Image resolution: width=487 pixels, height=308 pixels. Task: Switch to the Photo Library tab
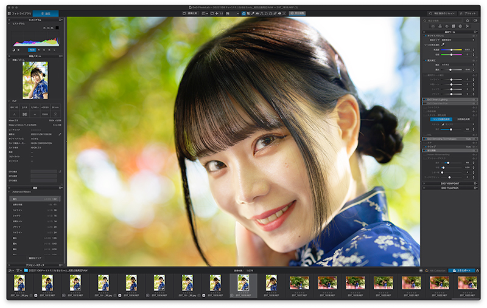point(19,13)
